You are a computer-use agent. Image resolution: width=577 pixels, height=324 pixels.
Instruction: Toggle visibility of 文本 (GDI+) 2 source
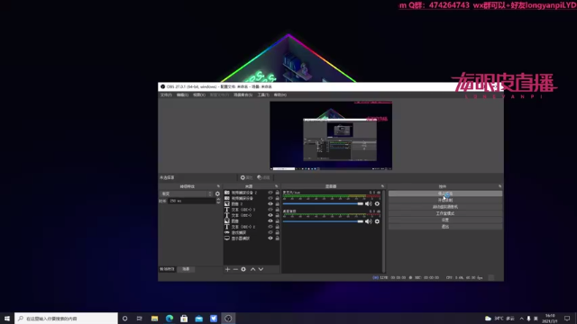[x=270, y=227]
